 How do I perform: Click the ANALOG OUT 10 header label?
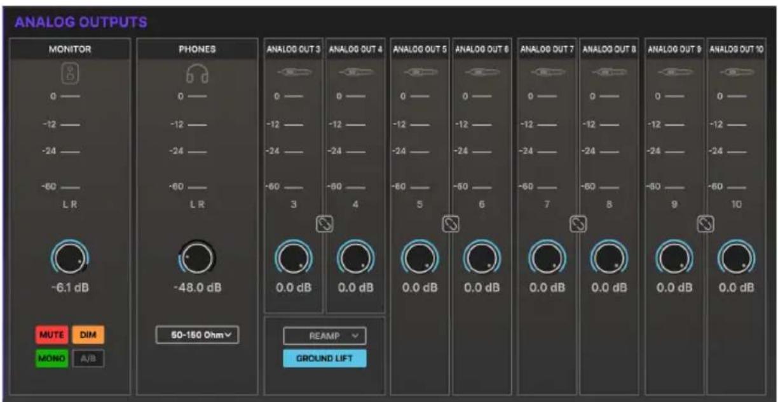point(737,49)
